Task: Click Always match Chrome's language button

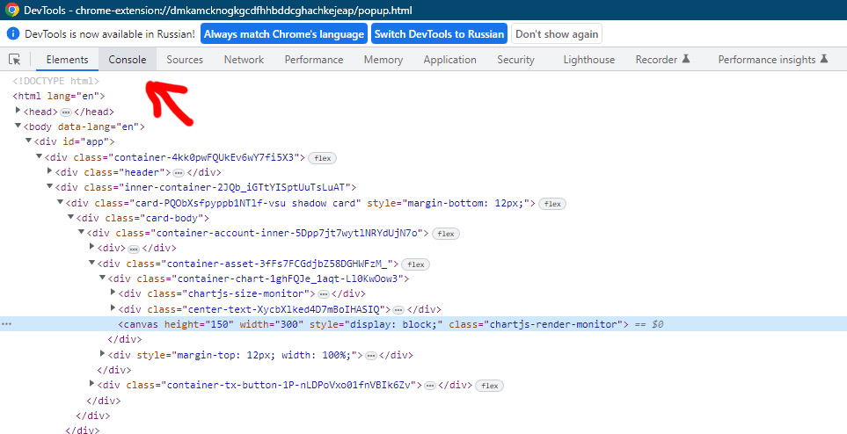Action: [x=284, y=34]
